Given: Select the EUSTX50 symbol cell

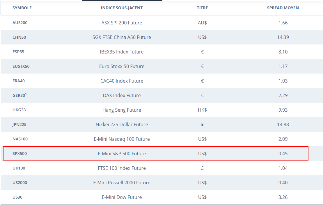Looking at the screenshot, I should point(21,66).
